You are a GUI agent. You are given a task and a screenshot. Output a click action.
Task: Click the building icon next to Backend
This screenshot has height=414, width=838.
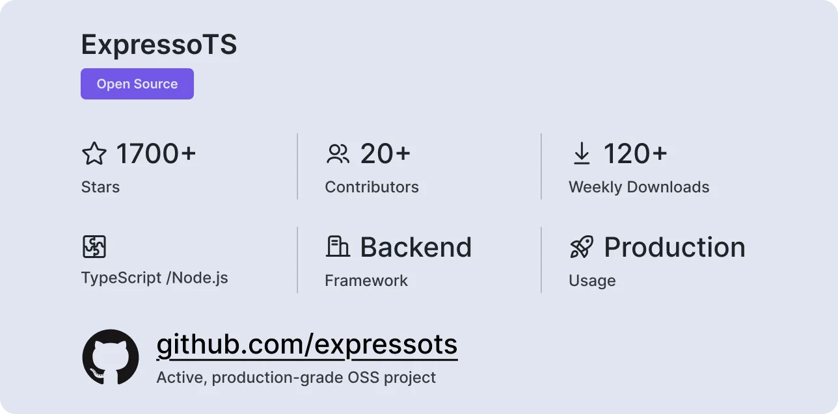click(338, 247)
